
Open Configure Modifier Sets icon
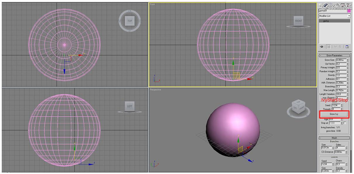click(347, 47)
